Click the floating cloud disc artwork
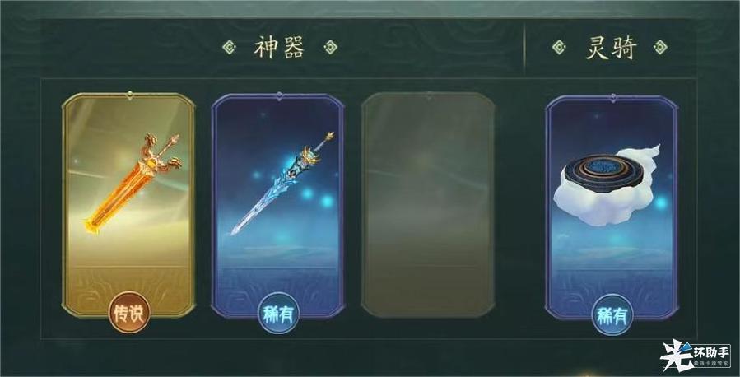Screen dimensions: 740x377 (x=607, y=185)
